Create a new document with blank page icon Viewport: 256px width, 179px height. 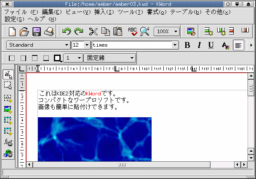pos(12,32)
